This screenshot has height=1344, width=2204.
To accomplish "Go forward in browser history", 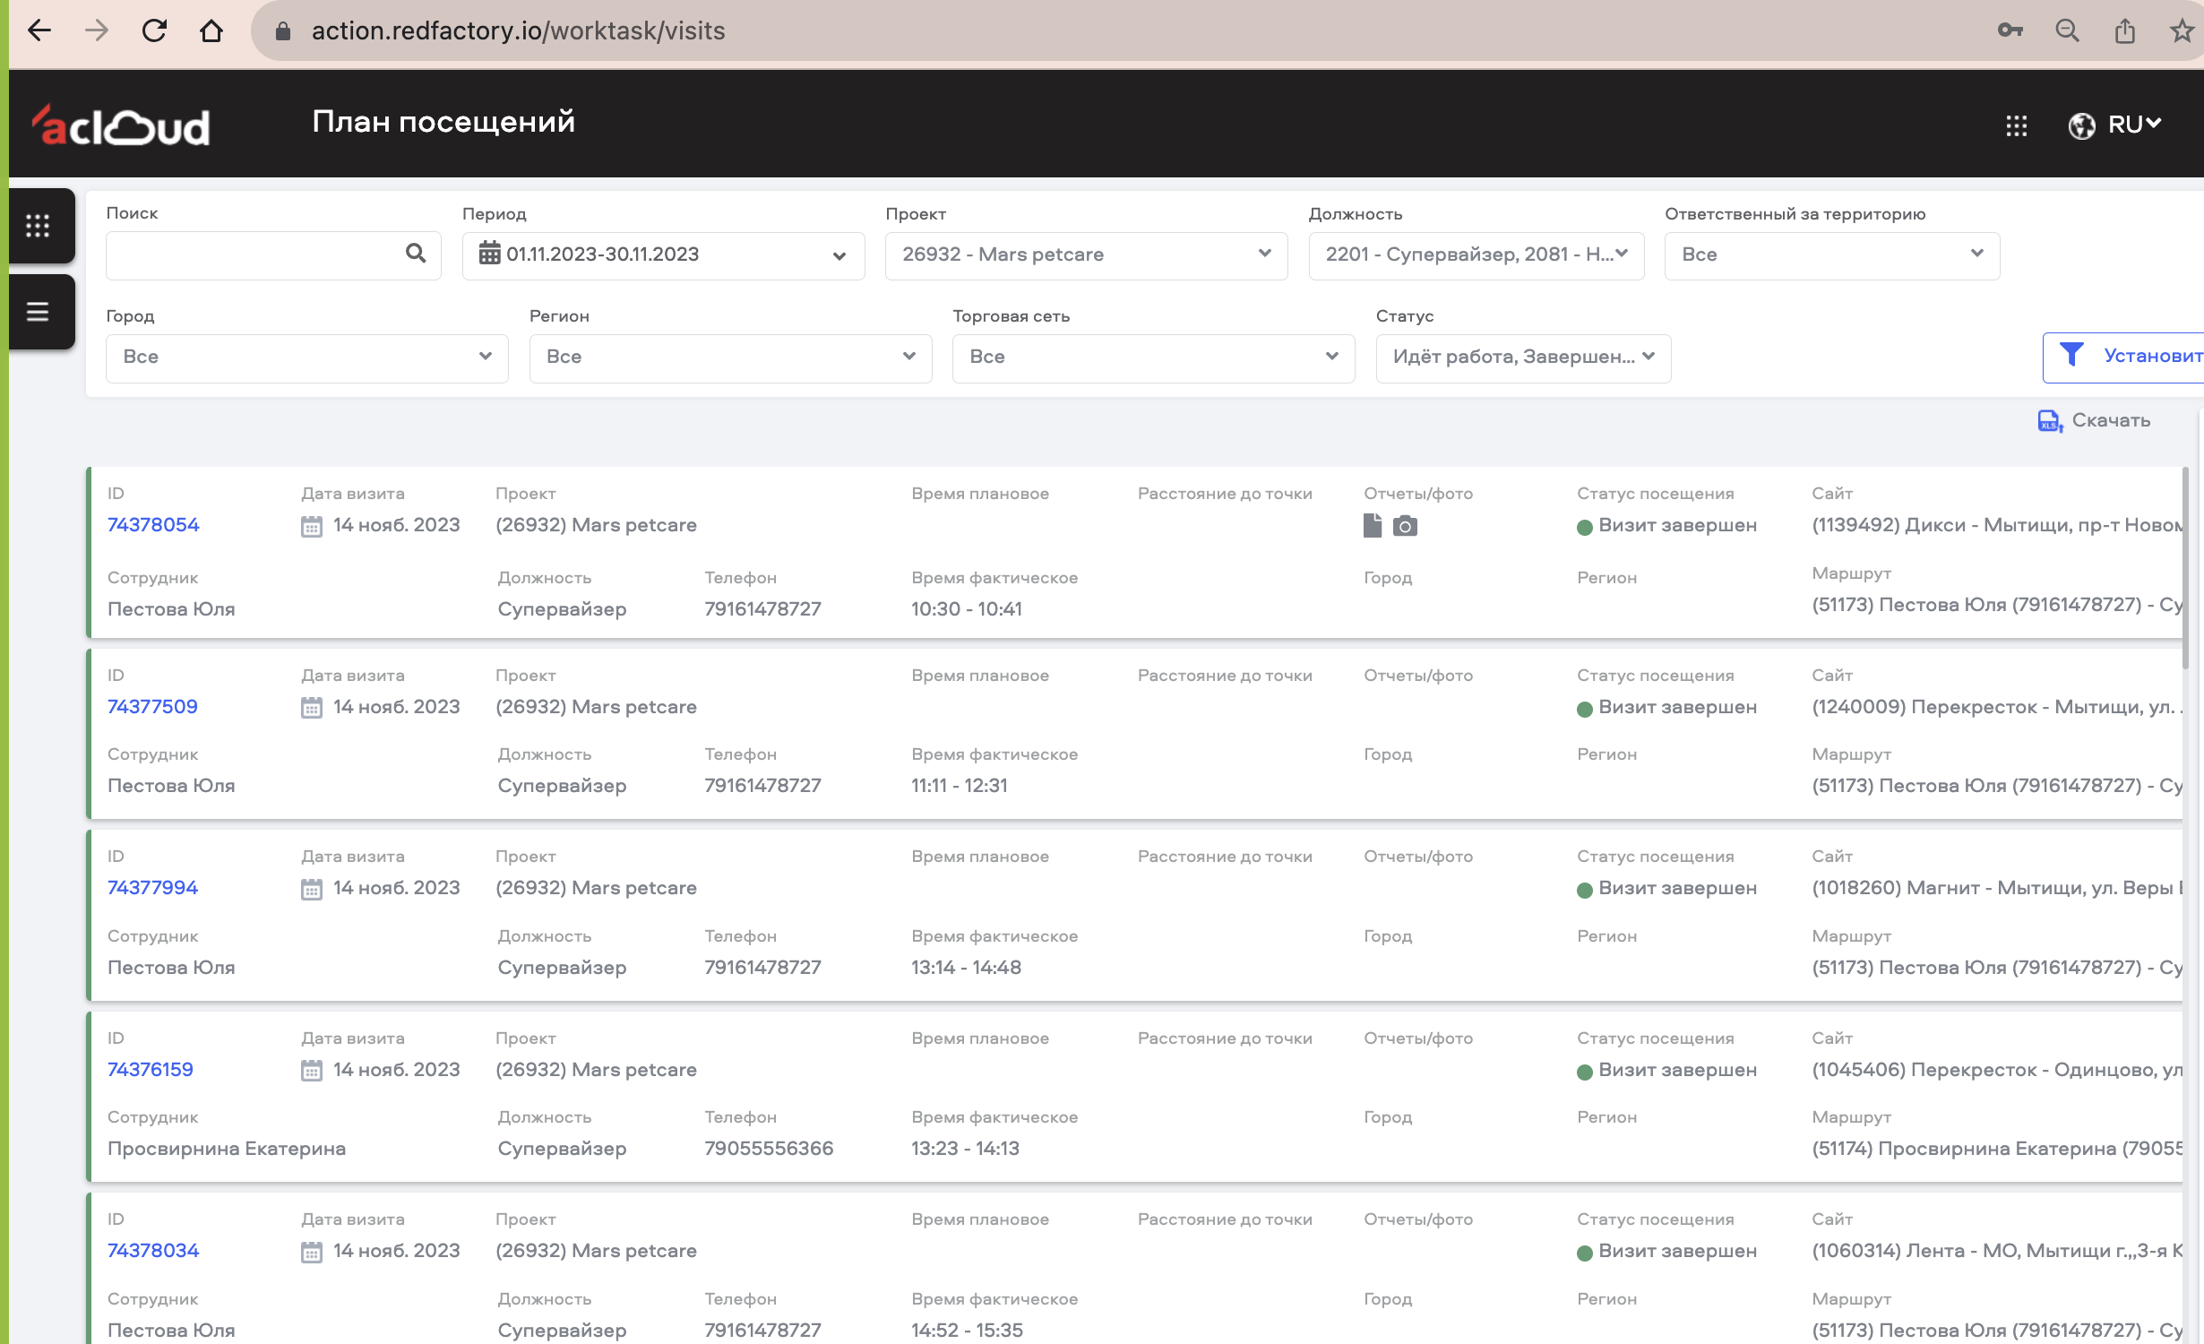I will [x=96, y=30].
